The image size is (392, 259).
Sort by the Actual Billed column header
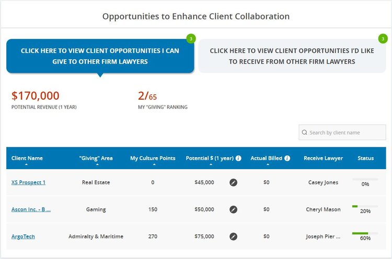(266, 158)
